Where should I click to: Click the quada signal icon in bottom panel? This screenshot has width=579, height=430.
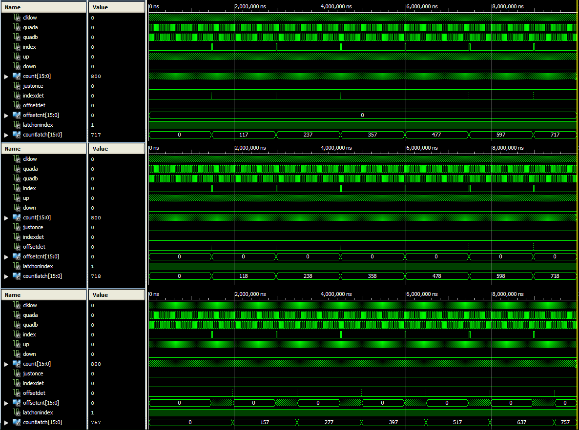[17, 314]
